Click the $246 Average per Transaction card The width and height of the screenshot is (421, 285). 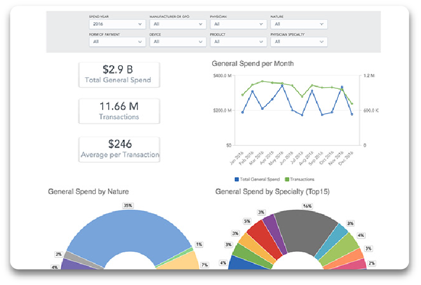pos(119,149)
